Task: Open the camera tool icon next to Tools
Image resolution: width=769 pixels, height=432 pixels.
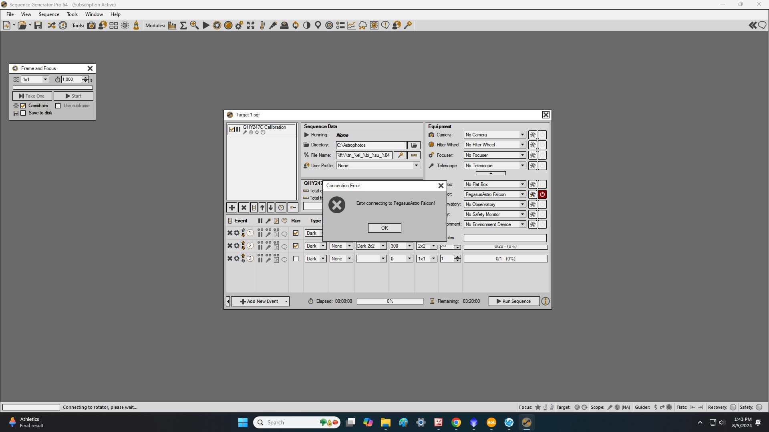Action: 91,25
